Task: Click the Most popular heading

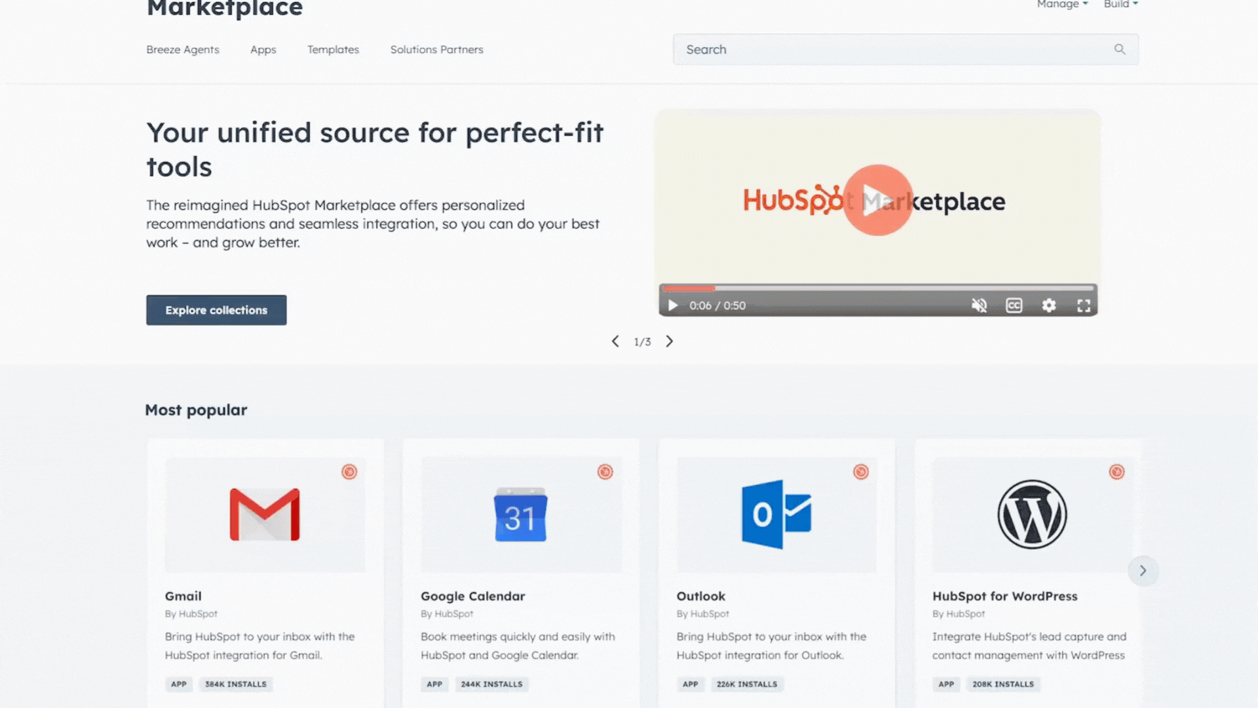Action: (x=196, y=410)
